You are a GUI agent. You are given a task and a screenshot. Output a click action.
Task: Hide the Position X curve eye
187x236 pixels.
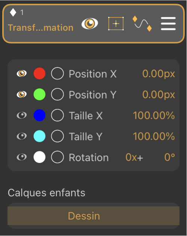[x=22, y=73]
